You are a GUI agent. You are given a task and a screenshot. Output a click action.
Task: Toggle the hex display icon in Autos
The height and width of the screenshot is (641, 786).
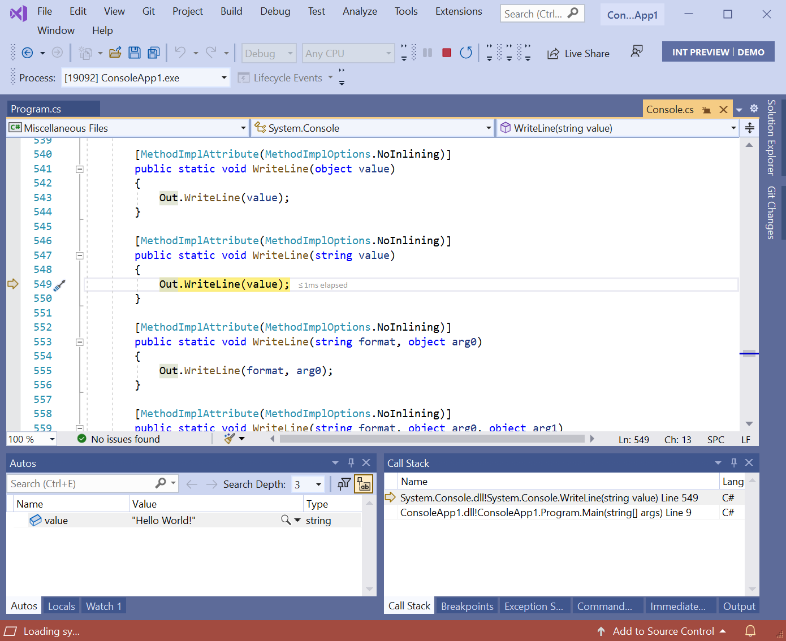coord(364,484)
